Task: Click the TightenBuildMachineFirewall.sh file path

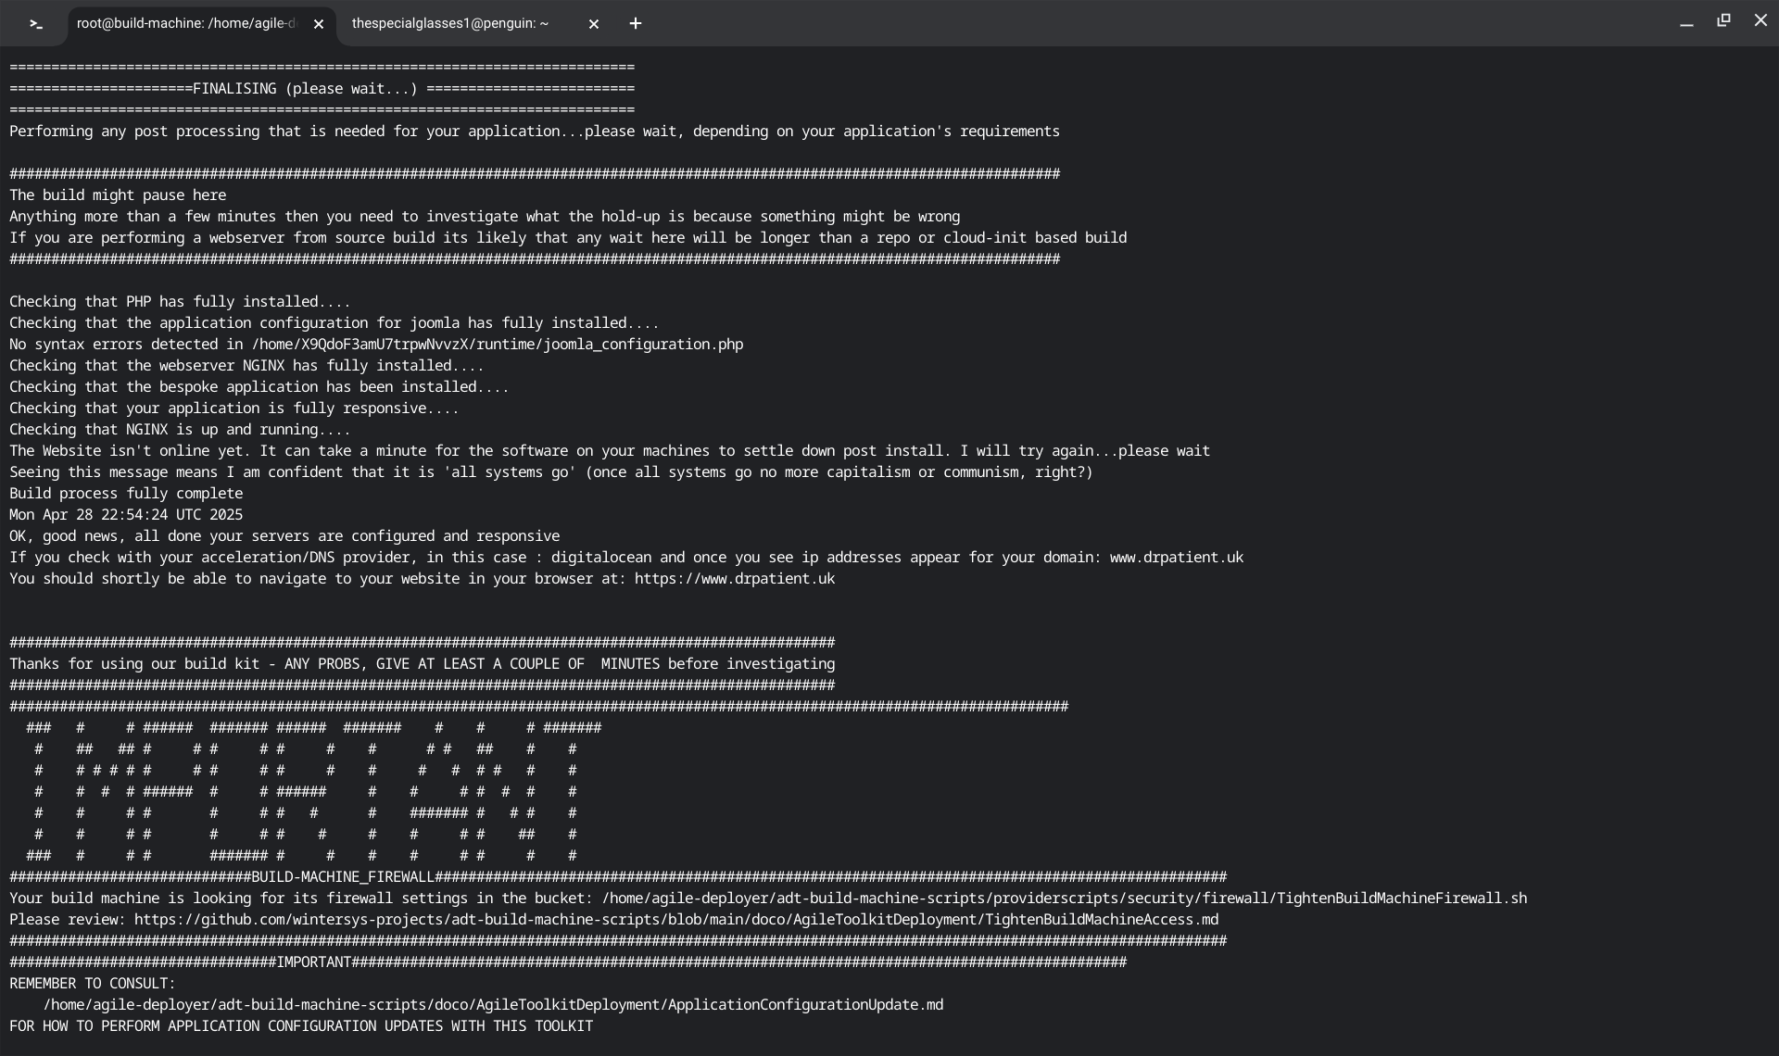Action: pos(1064,899)
